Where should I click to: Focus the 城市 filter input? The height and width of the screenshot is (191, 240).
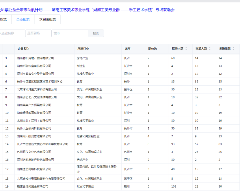tap(70, 33)
